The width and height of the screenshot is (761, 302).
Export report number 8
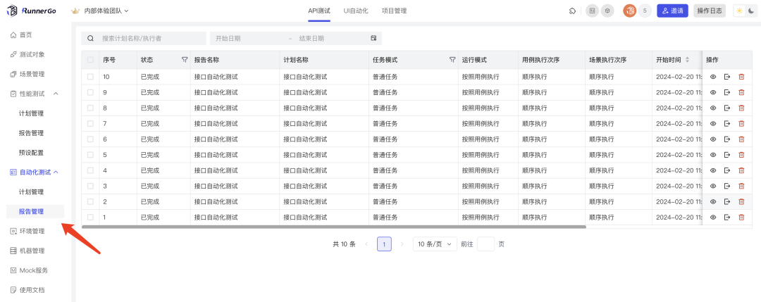727,108
